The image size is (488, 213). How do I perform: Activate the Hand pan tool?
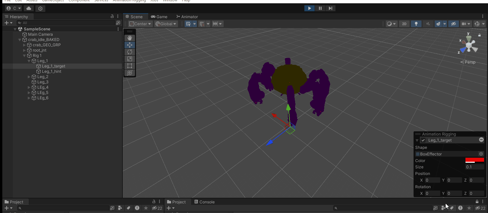pos(129,38)
